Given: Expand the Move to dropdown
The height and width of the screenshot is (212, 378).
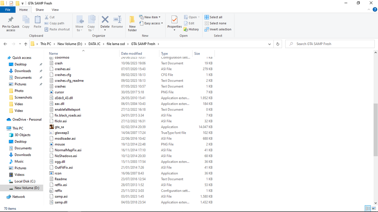Looking at the screenshot, I should click(79, 24).
